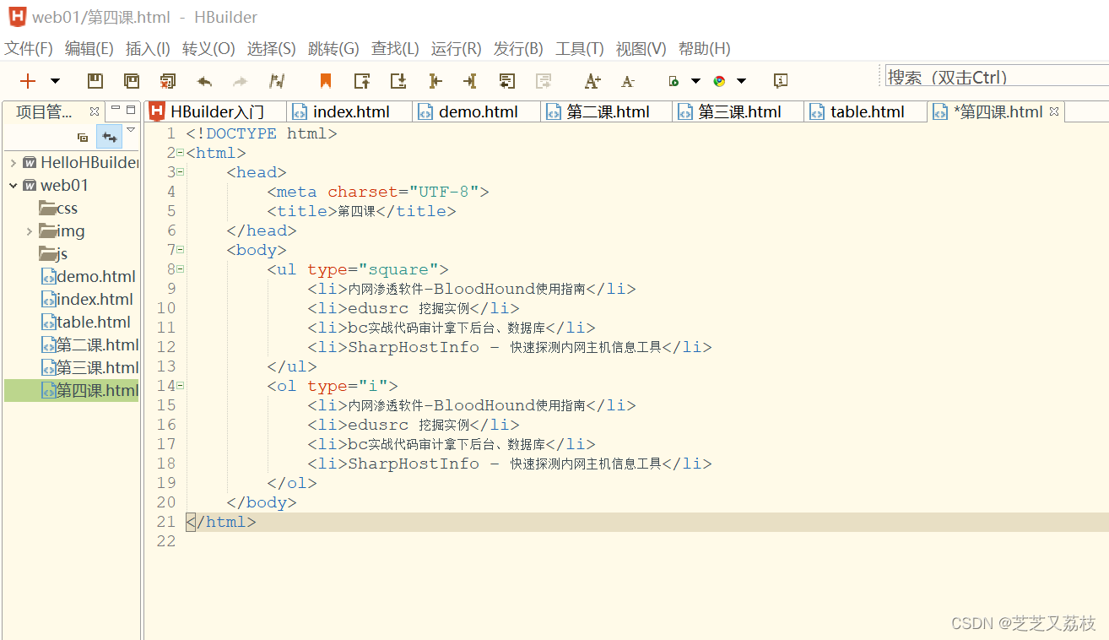Image resolution: width=1109 pixels, height=640 pixels.
Task: Open the 工具(T) menu
Action: 580,49
